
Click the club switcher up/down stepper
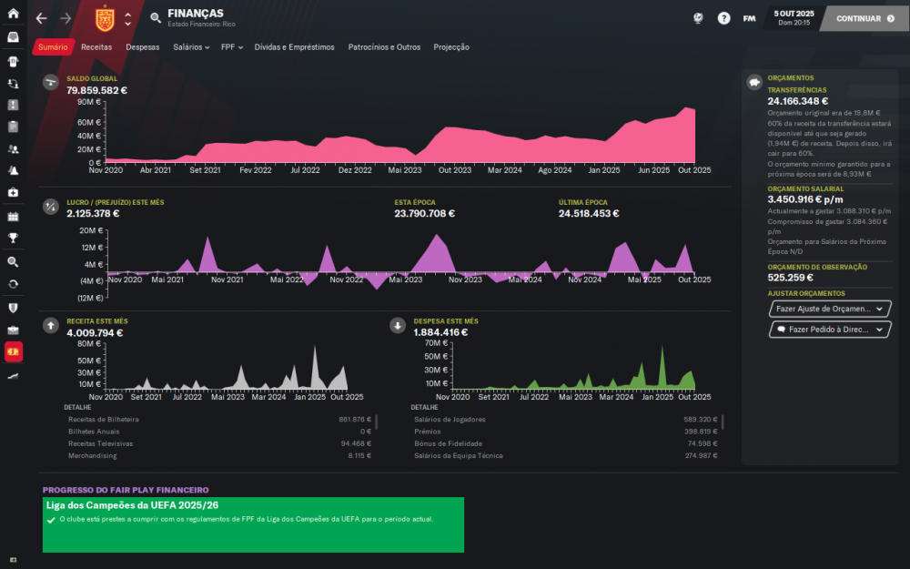click(x=127, y=19)
